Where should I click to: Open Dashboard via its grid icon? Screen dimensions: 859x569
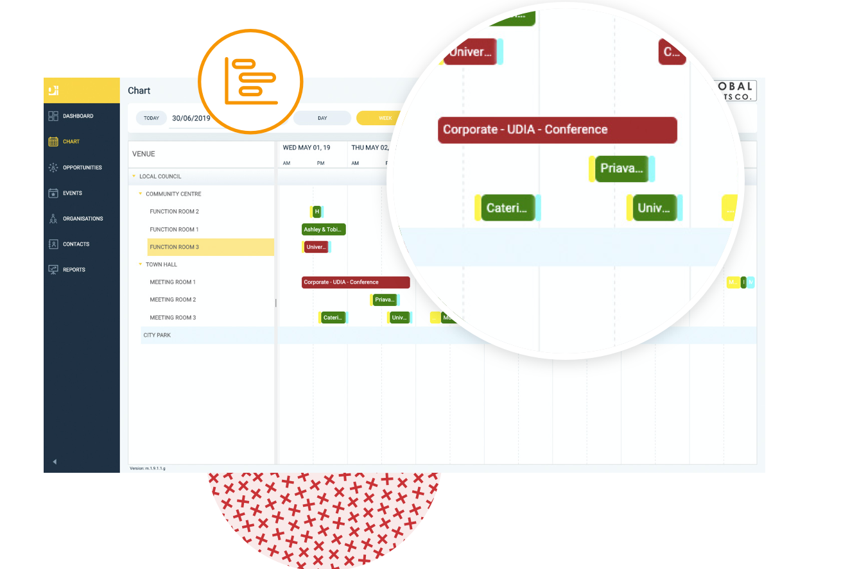point(54,116)
